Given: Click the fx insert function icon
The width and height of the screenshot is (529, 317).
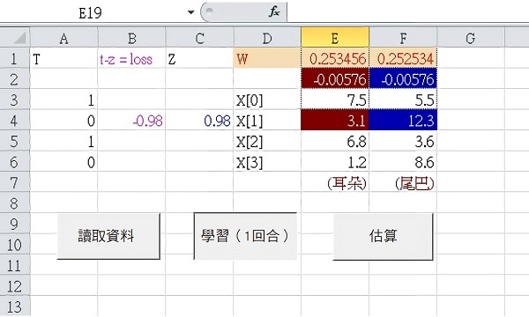Looking at the screenshot, I should (274, 12).
